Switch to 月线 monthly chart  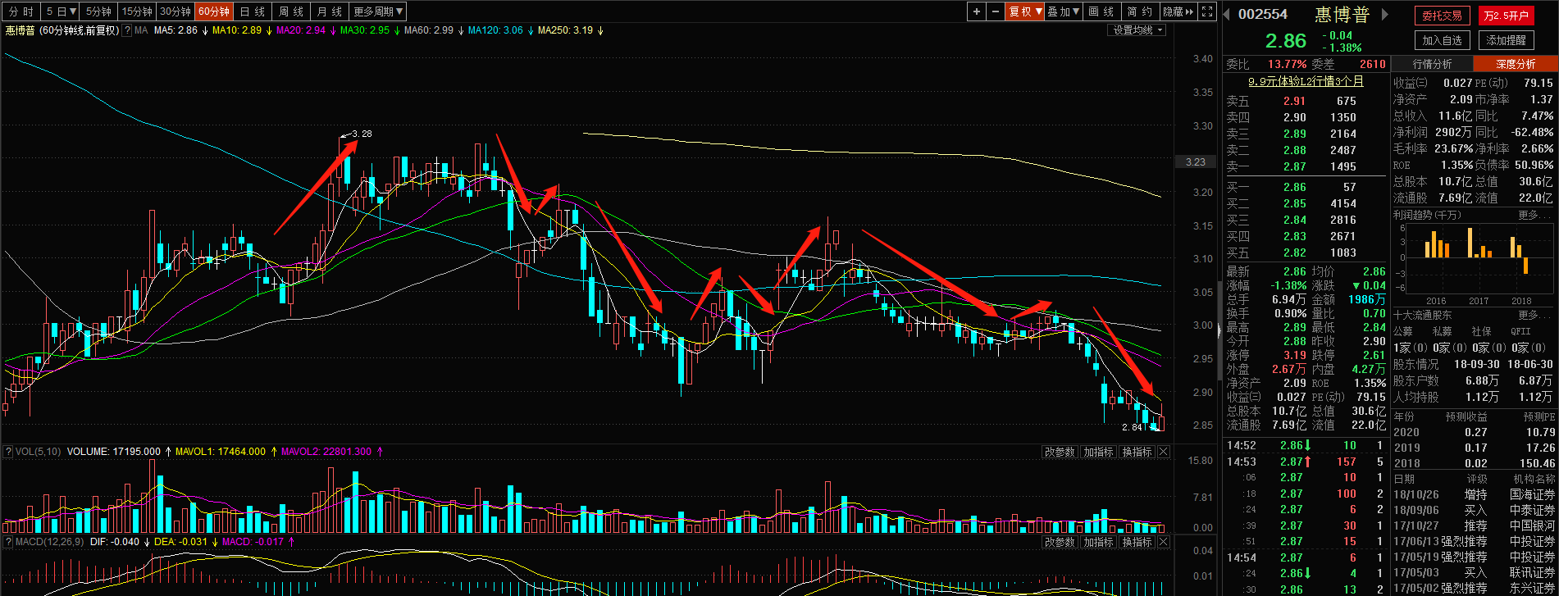330,11
